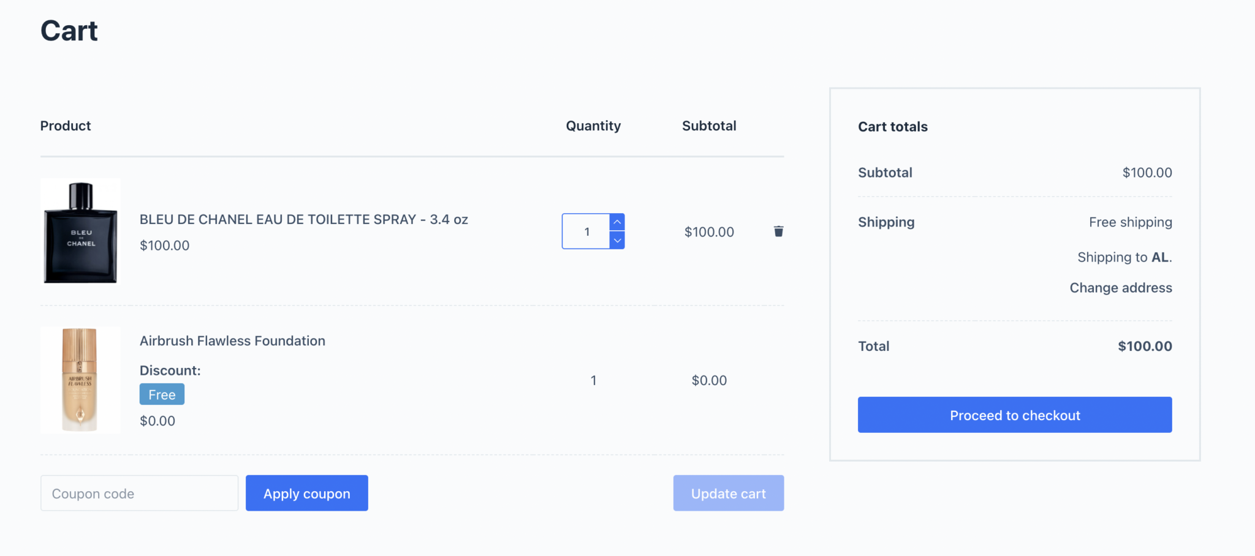Viewport: 1255px width, 556px height.
Task: Proceed to checkout
Action: click(x=1014, y=415)
